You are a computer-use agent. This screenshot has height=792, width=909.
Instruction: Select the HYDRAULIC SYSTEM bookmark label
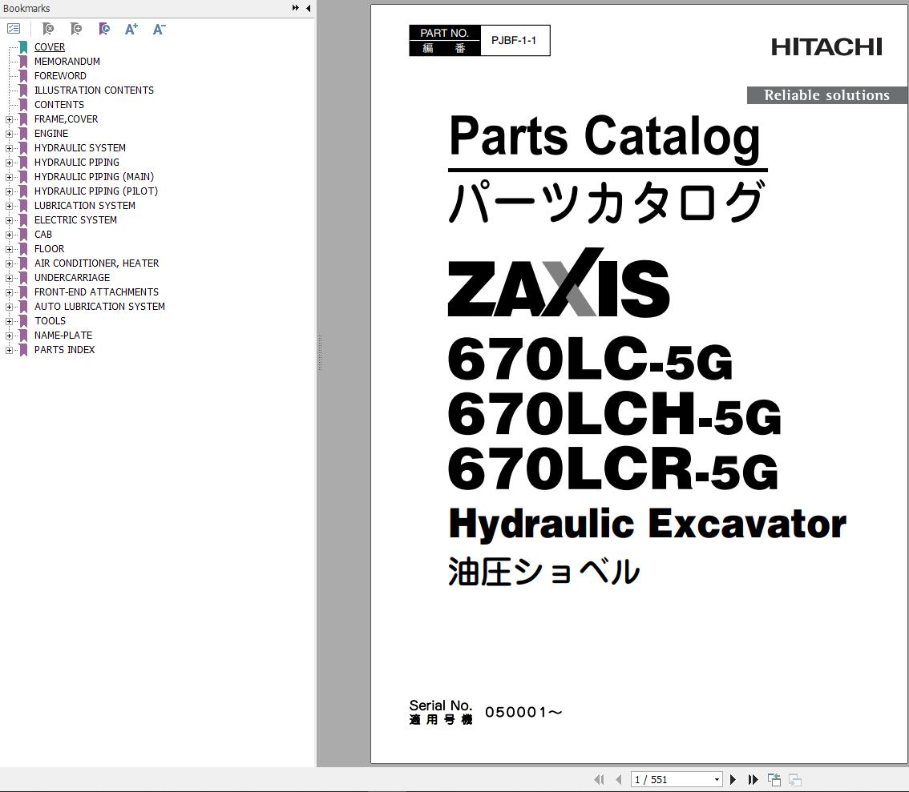point(80,148)
